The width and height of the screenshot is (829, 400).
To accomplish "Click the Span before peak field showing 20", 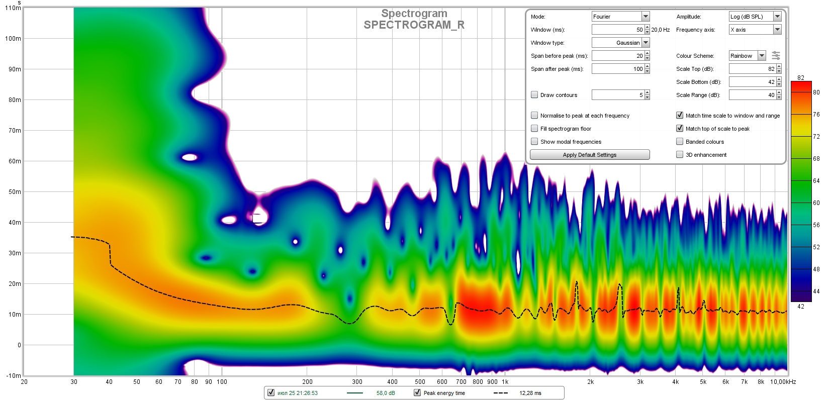I will click(618, 56).
